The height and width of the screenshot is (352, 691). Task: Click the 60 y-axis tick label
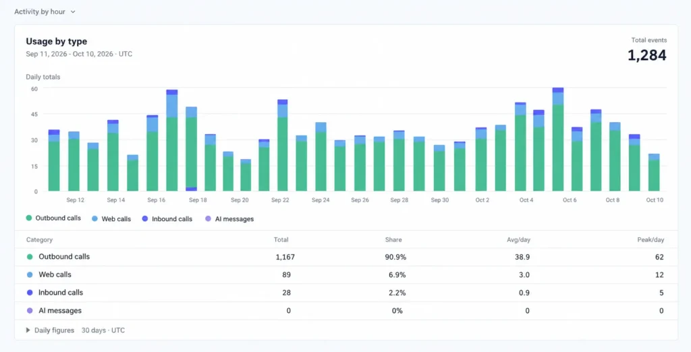click(x=34, y=88)
